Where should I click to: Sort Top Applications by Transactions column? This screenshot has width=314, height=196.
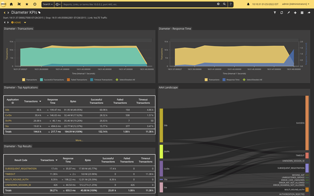[x=32, y=102]
